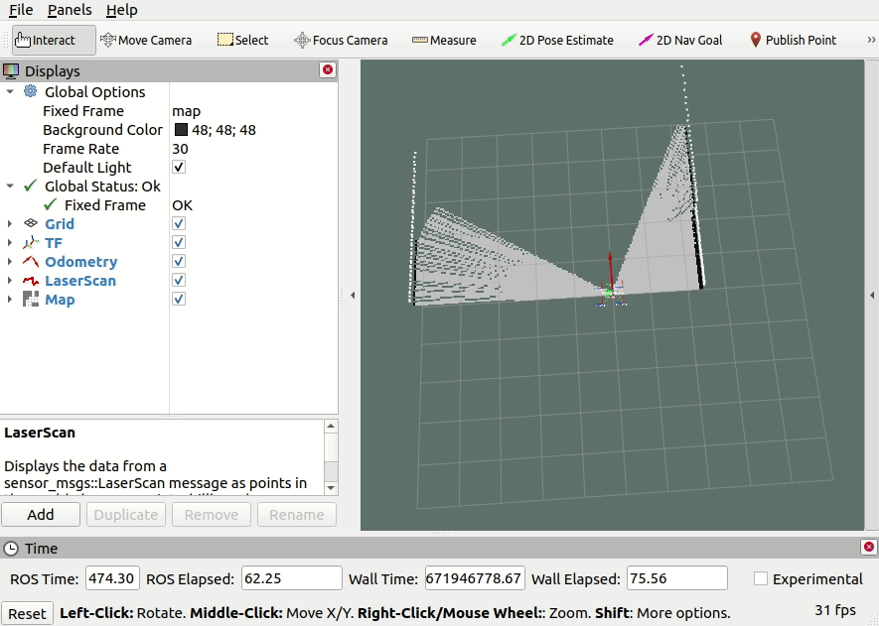The image size is (879, 626).
Task: Click the Duplicate display button
Action: click(x=125, y=514)
